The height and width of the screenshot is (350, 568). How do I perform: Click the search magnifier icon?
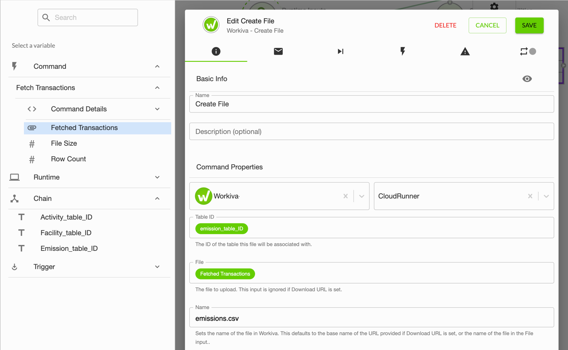click(46, 18)
